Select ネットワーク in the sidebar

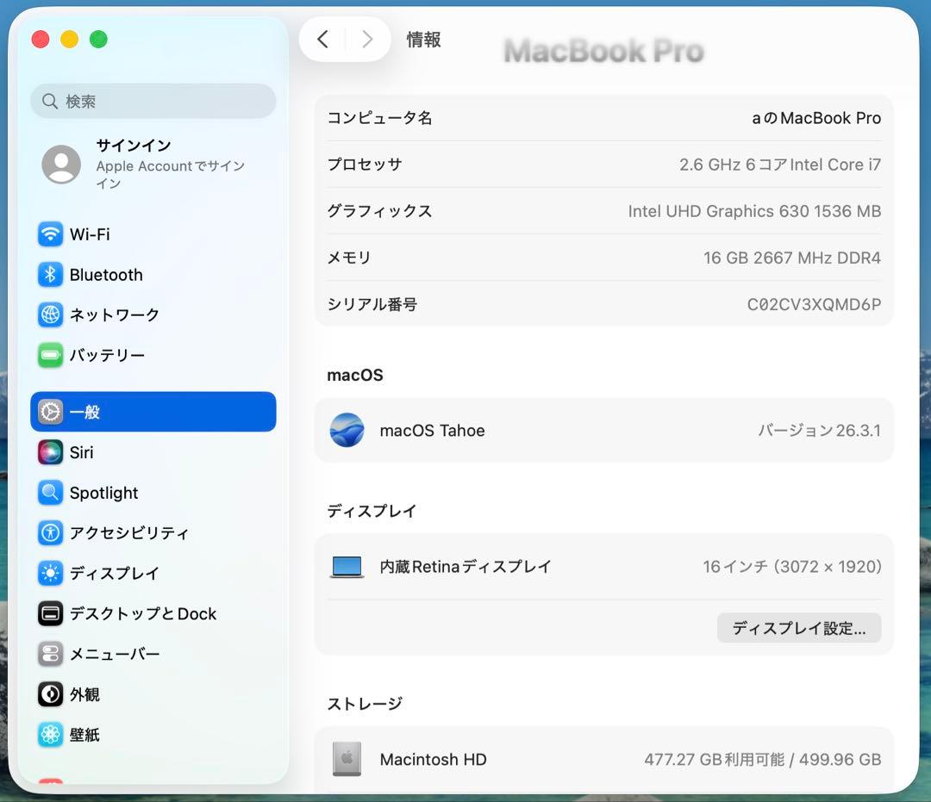(x=115, y=315)
